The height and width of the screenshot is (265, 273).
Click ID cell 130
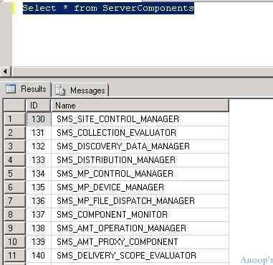click(x=39, y=119)
